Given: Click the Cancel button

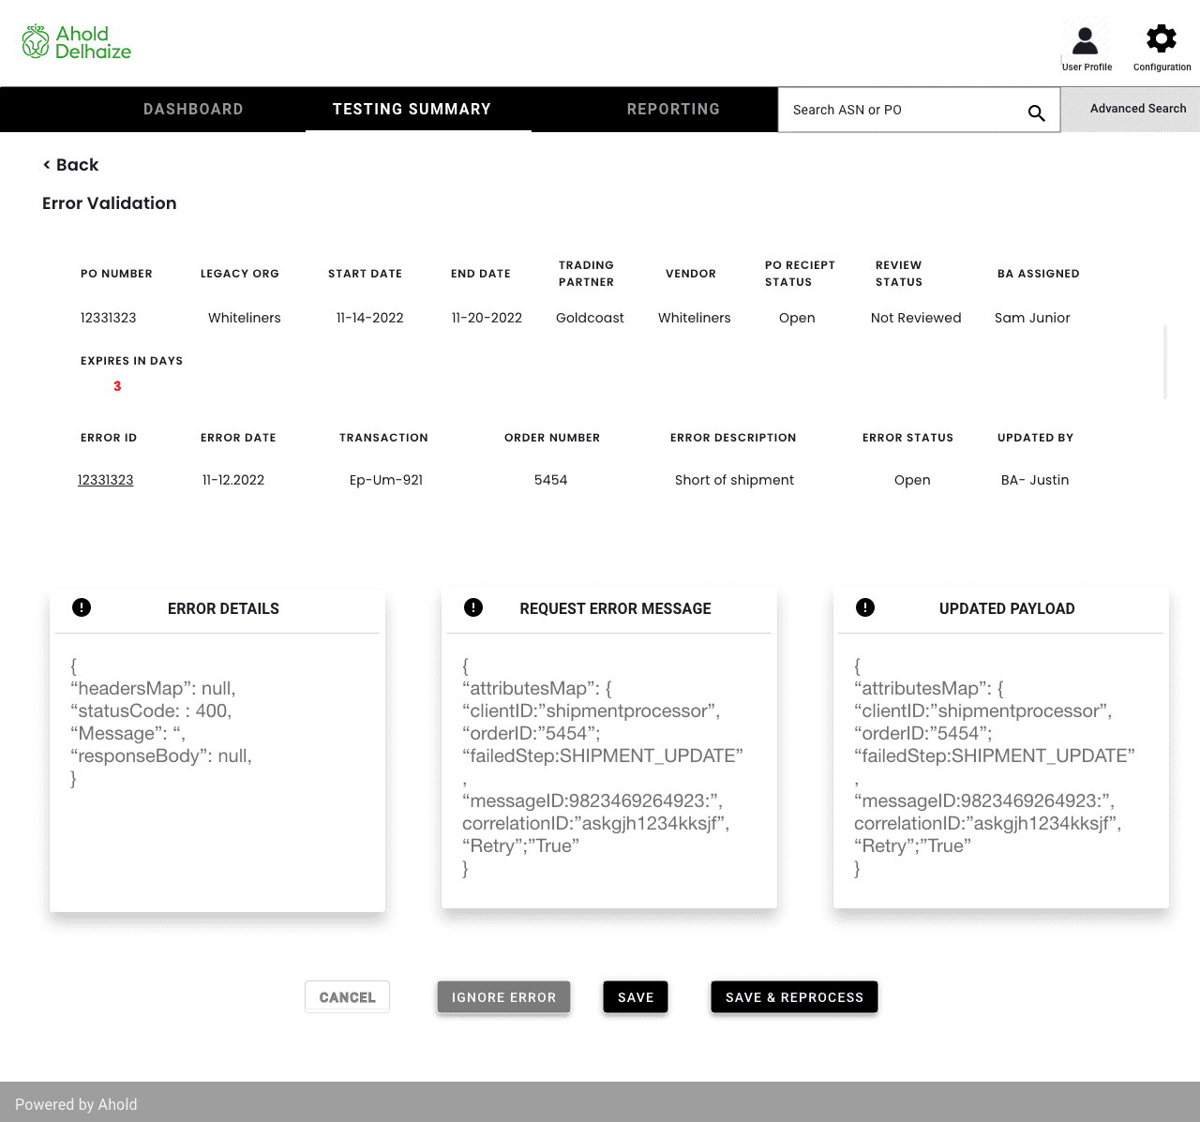Looking at the screenshot, I should (x=347, y=997).
